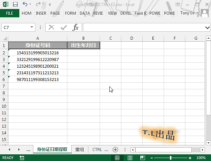Click hidden sheets ellipsis at left

tap(28, 150)
